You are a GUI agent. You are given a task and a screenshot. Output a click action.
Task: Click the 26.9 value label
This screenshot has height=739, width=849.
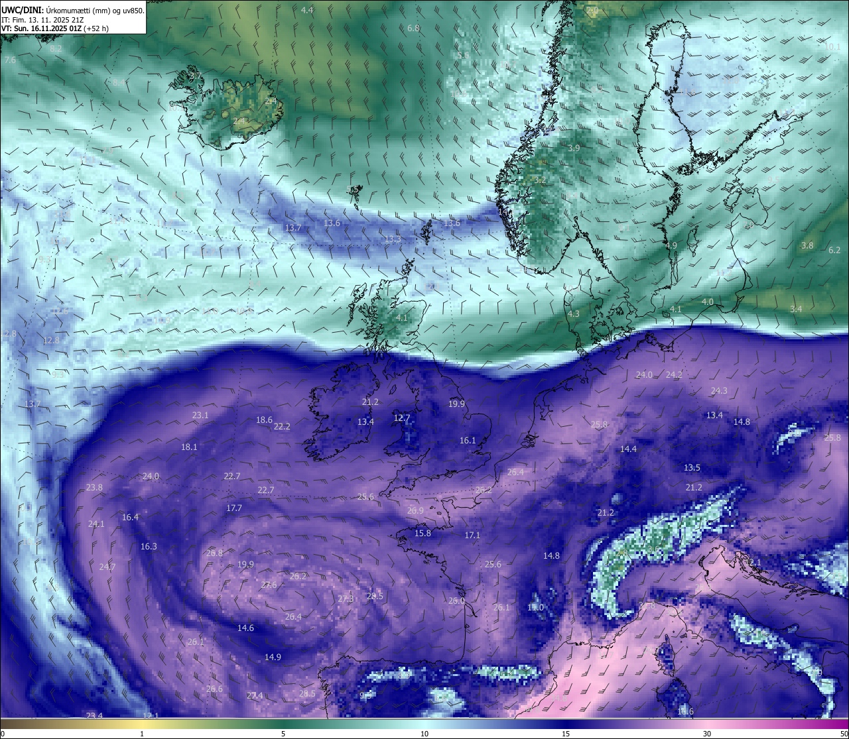[x=415, y=510]
